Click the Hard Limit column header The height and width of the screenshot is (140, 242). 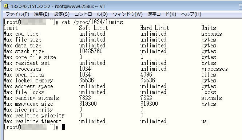coord(155,28)
